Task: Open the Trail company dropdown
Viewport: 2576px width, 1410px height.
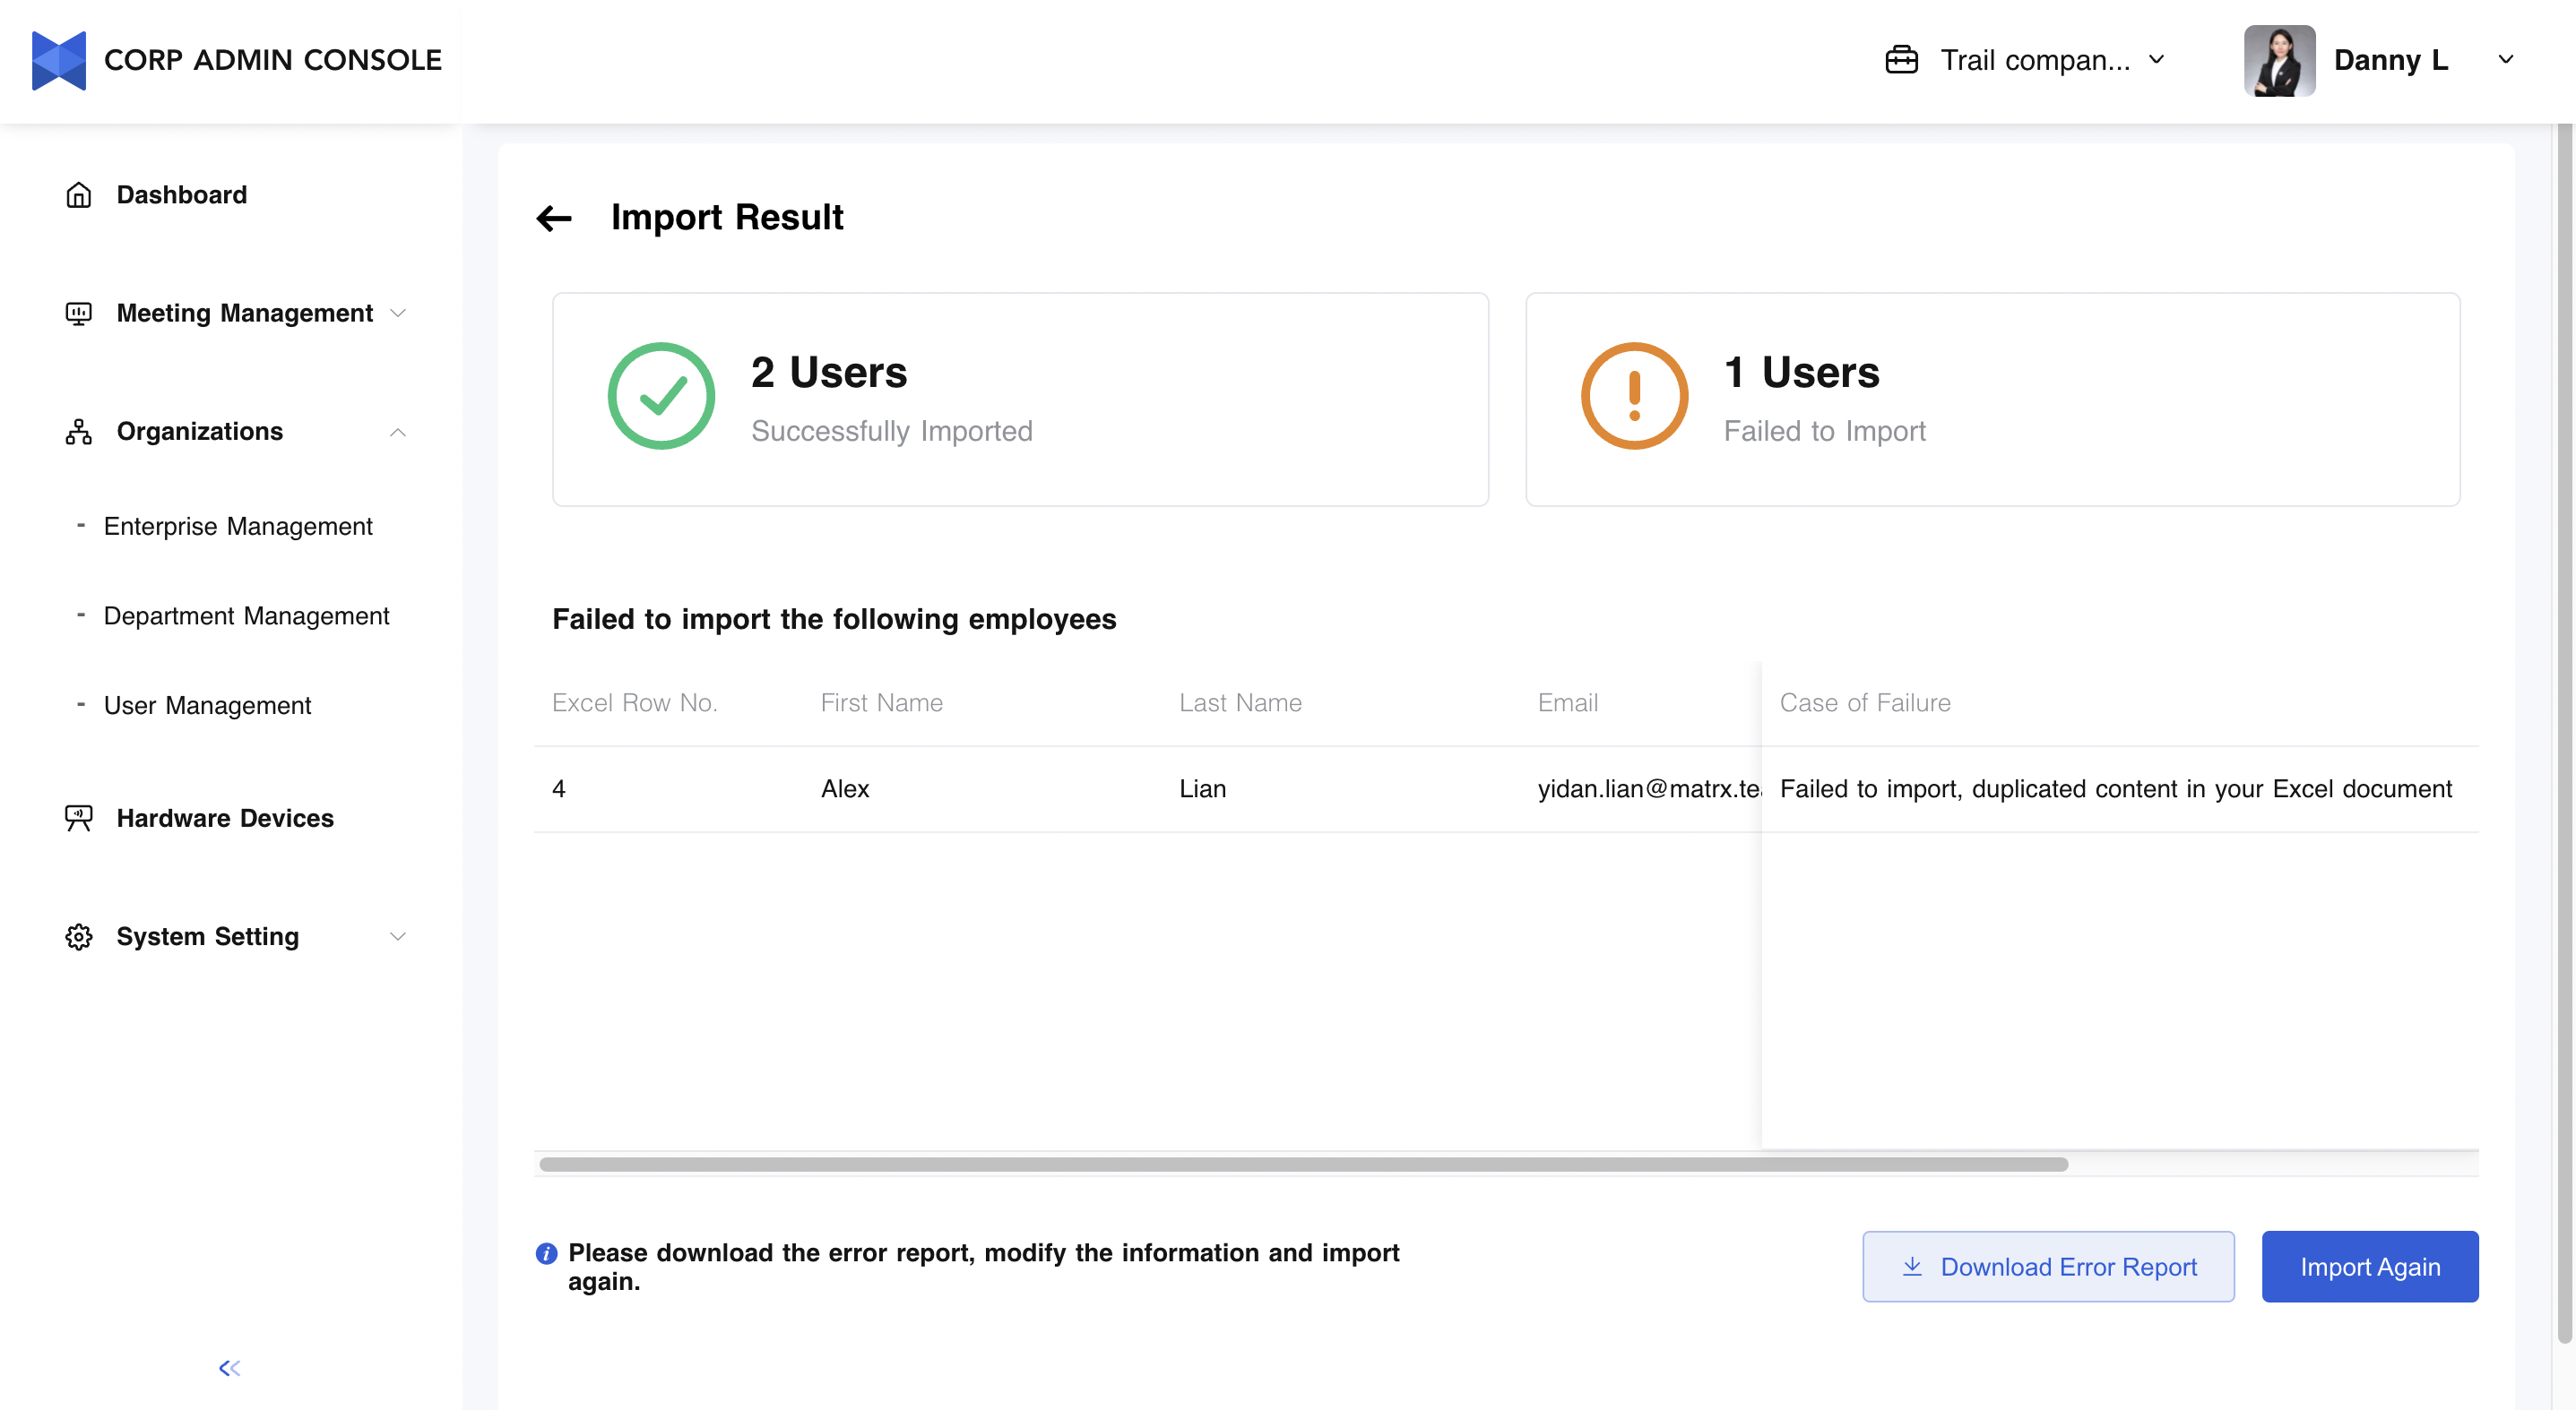Action: pyautogui.click(x=2156, y=60)
